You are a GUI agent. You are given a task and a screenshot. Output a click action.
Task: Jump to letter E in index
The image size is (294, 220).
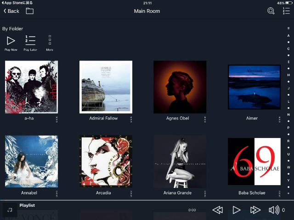288,62
